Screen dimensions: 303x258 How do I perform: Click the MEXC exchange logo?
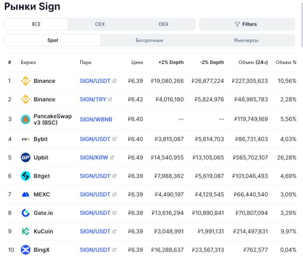pos(26,195)
